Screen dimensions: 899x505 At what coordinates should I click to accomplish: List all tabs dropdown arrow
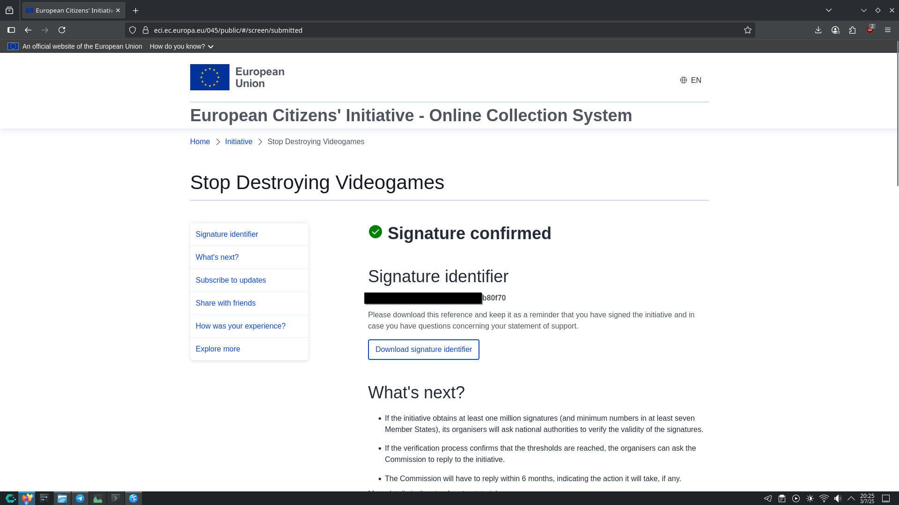[x=829, y=10]
